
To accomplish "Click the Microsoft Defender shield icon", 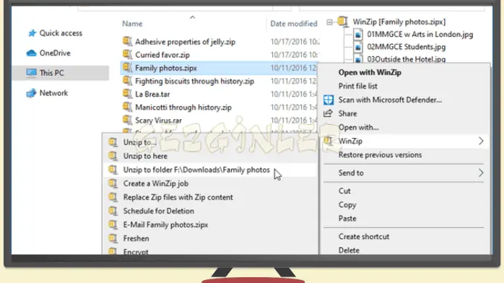I will pos(329,100).
